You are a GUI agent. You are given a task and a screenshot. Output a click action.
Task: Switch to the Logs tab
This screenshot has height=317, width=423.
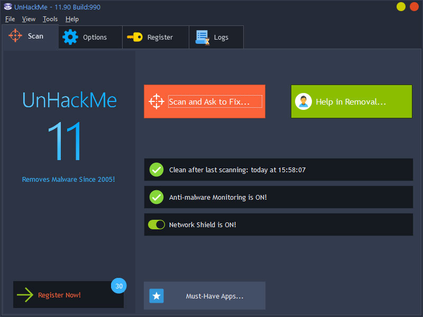[x=216, y=37]
